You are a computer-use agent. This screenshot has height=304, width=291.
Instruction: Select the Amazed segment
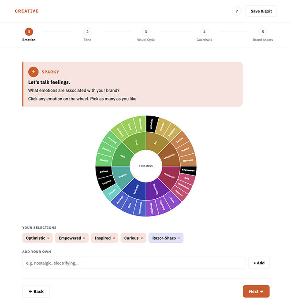tap(112, 192)
